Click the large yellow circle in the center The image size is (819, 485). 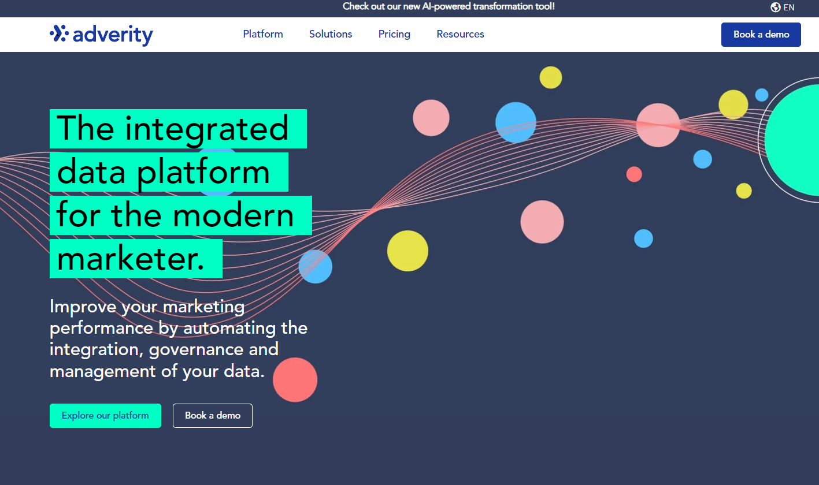pos(407,251)
